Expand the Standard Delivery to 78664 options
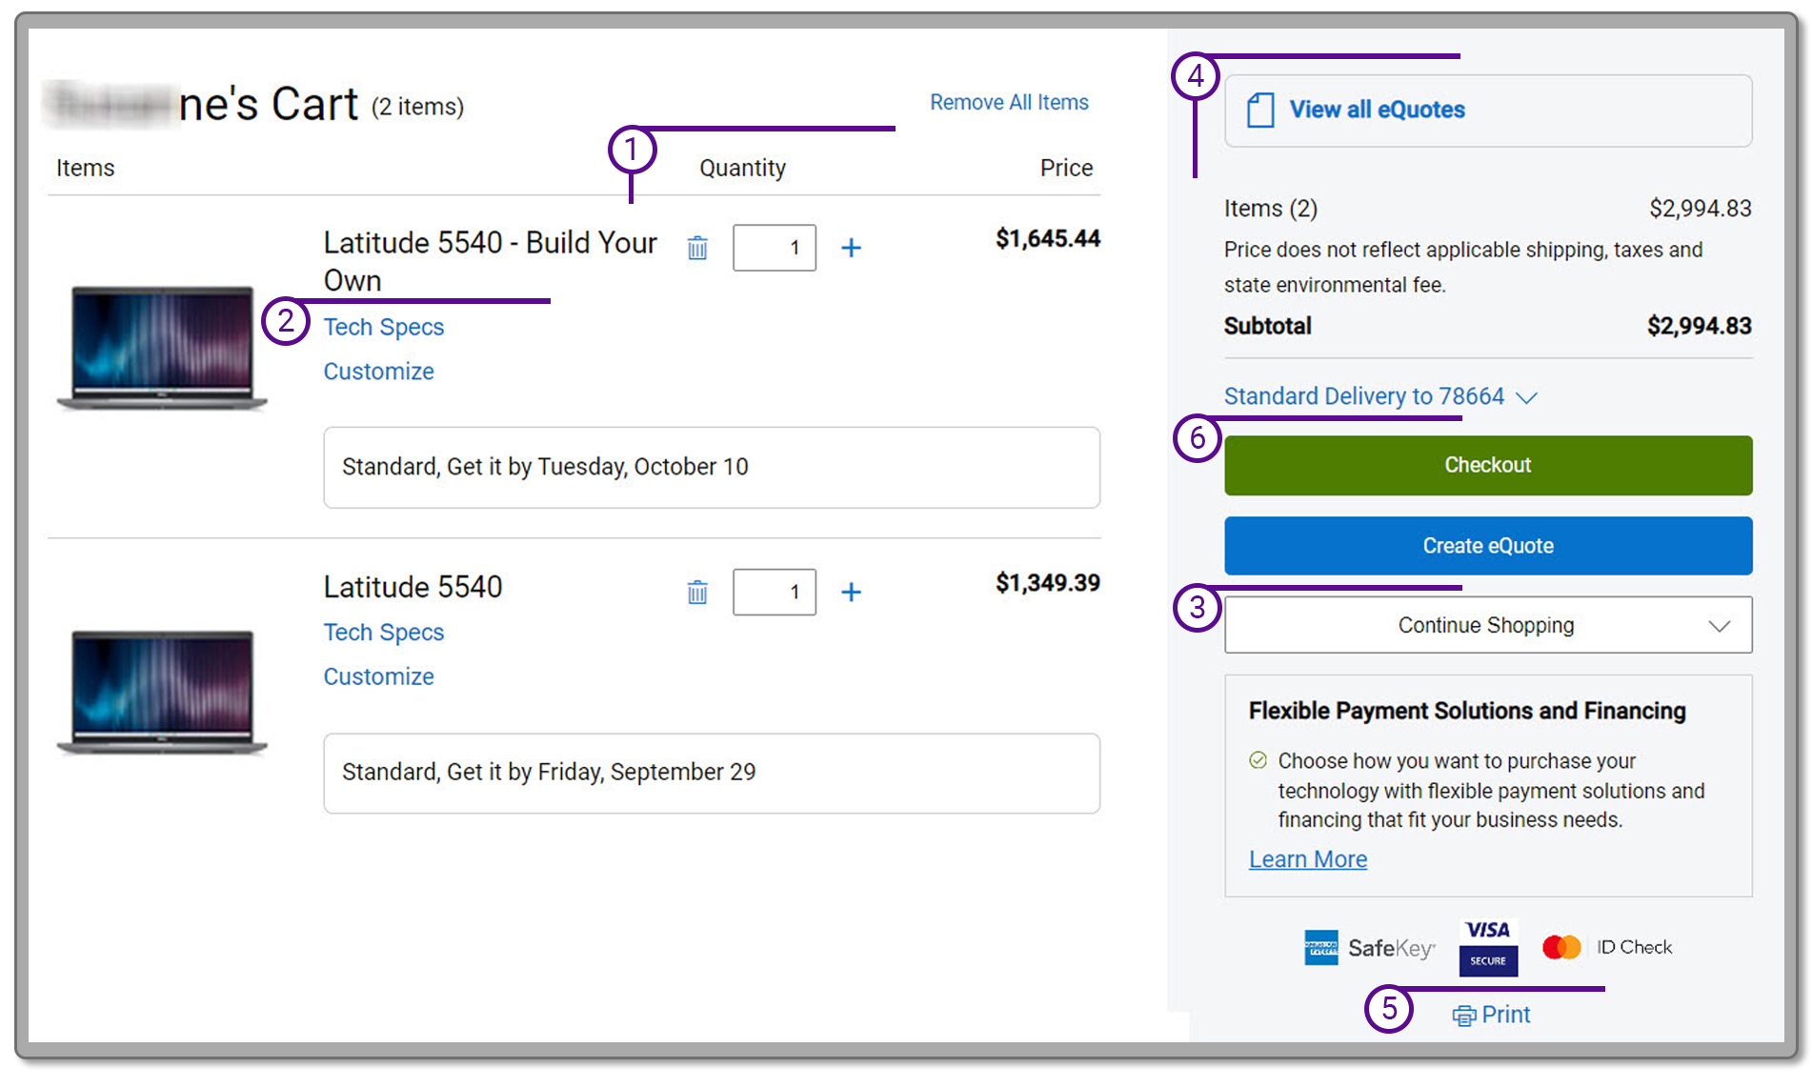1812x1088 pixels. coord(1380,396)
